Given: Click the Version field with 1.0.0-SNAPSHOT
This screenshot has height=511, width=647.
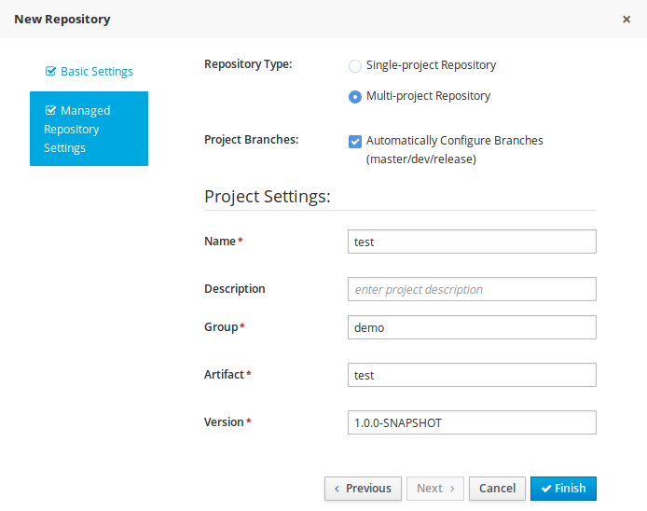Looking at the screenshot, I should tap(472, 422).
